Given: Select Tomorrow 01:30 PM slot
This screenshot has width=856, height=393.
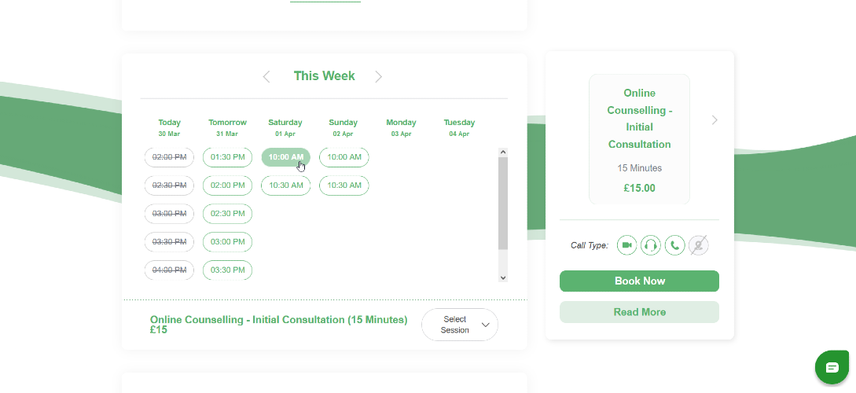Looking at the screenshot, I should tap(228, 157).
